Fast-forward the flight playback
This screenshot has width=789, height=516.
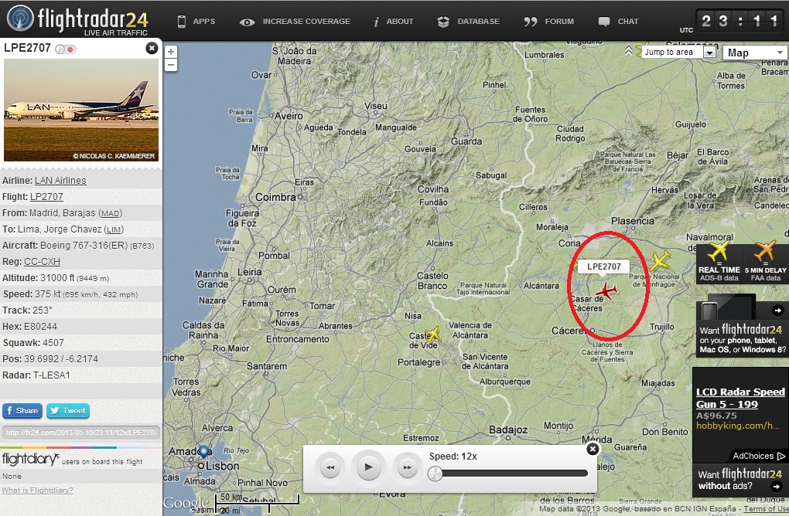(407, 467)
